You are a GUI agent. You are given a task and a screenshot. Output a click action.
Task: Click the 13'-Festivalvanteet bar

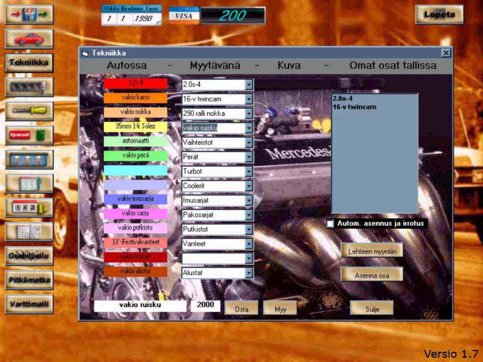pos(135,243)
